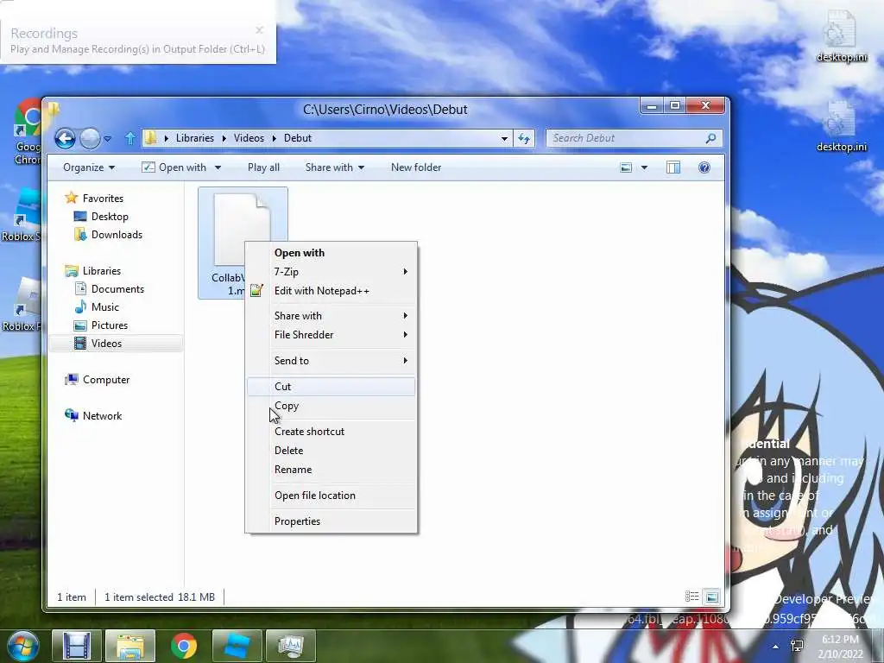The width and height of the screenshot is (884, 663).
Task: Switch to large icons view in status bar
Action: [x=712, y=597]
